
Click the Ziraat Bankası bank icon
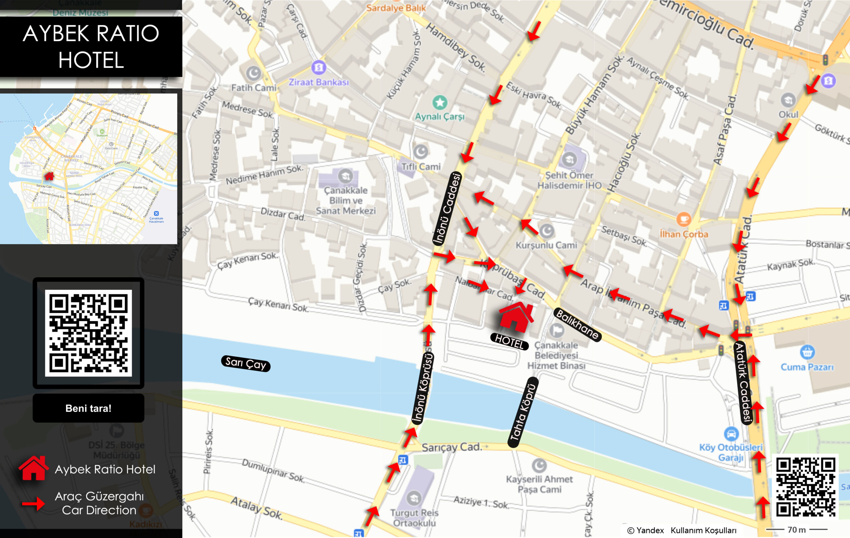[318, 67]
